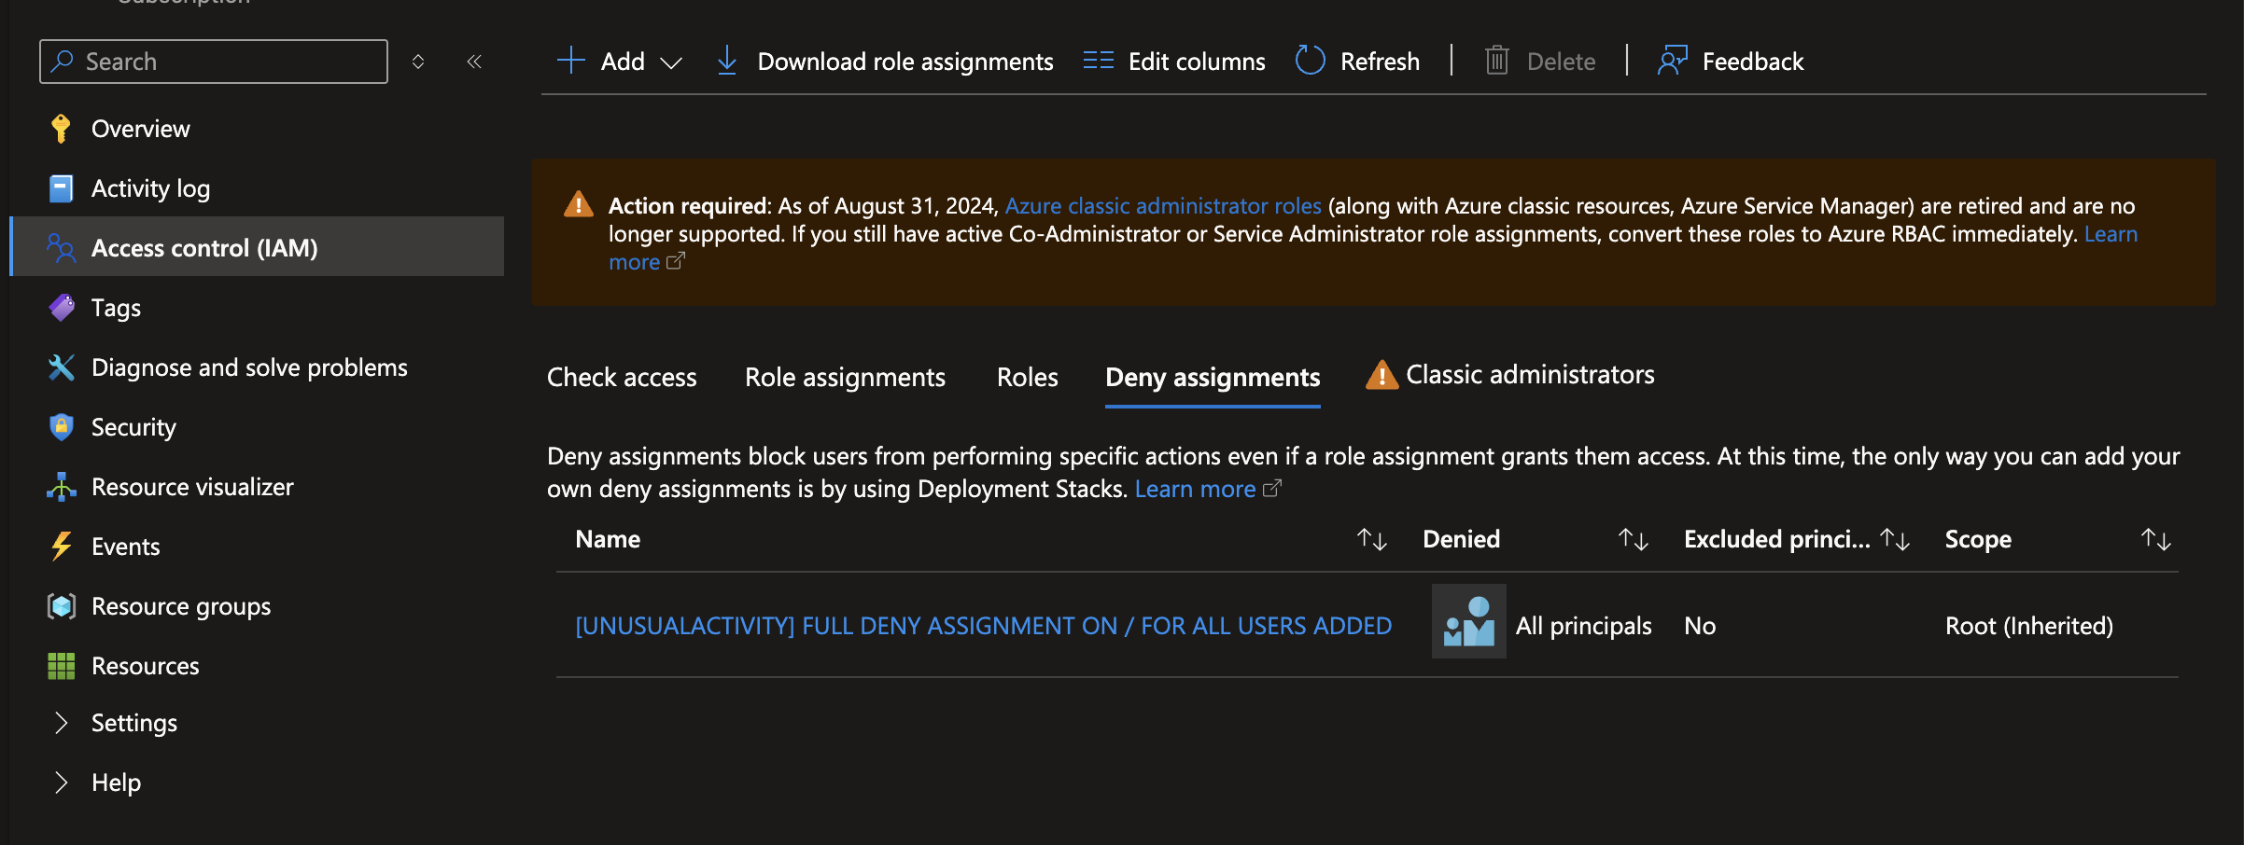2244x845 pixels.
Task: Click the Delete trash can icon
Action: (x=1497, y=61)
